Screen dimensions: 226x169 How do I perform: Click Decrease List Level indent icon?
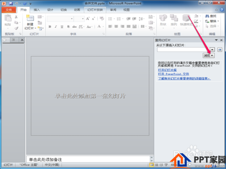pos(128,18)
